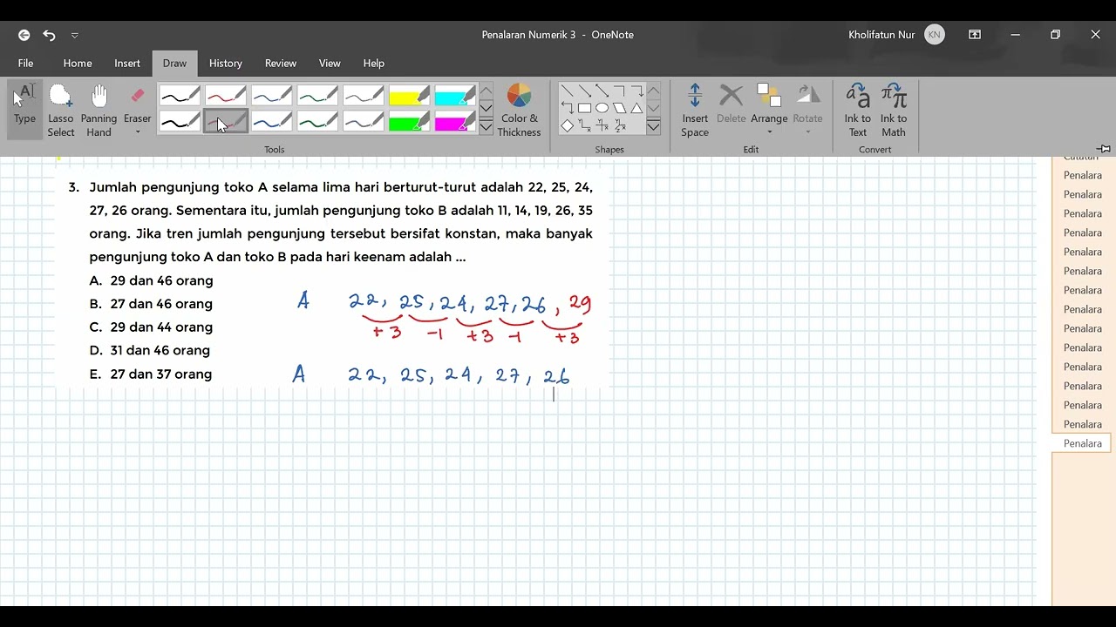Screen dimensions: 1116x627
Task: Convert ink with Ink to Text
Action: pyautogui.click(x=858, y=109)
